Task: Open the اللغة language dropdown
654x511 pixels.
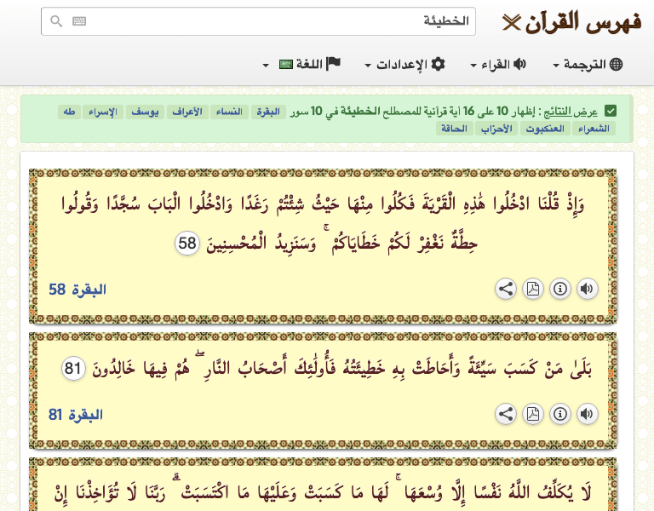Action: pos(301,64)
